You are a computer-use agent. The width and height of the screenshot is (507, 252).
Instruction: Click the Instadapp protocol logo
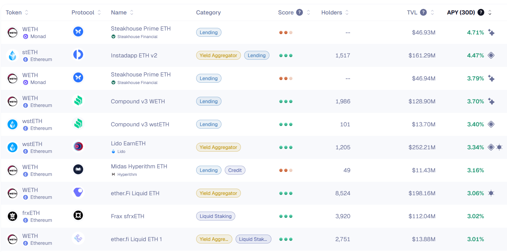[78, 55]
